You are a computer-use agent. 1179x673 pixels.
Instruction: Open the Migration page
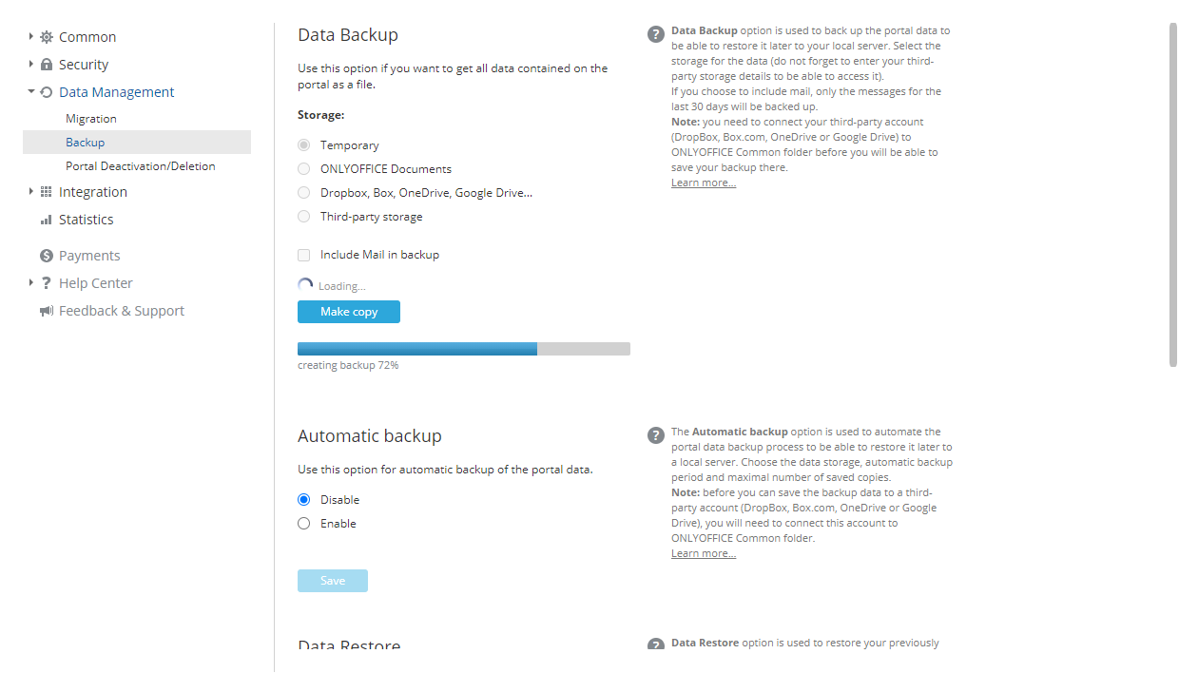tap(90, 118)
